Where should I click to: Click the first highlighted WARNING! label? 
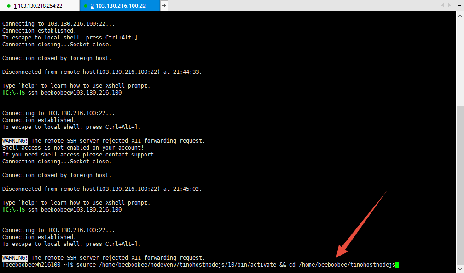click(15, 140)
